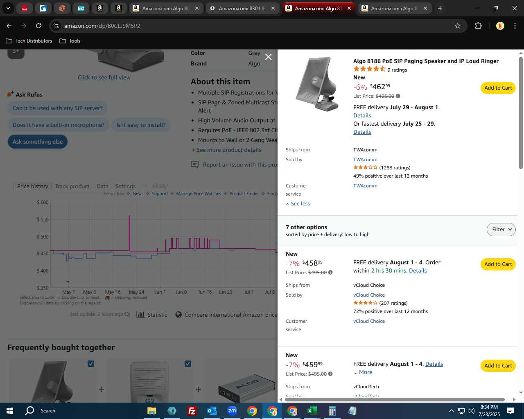Open Excel from the taskbar
The width and height of the screenshot is (524, 419).
point(312,411)
